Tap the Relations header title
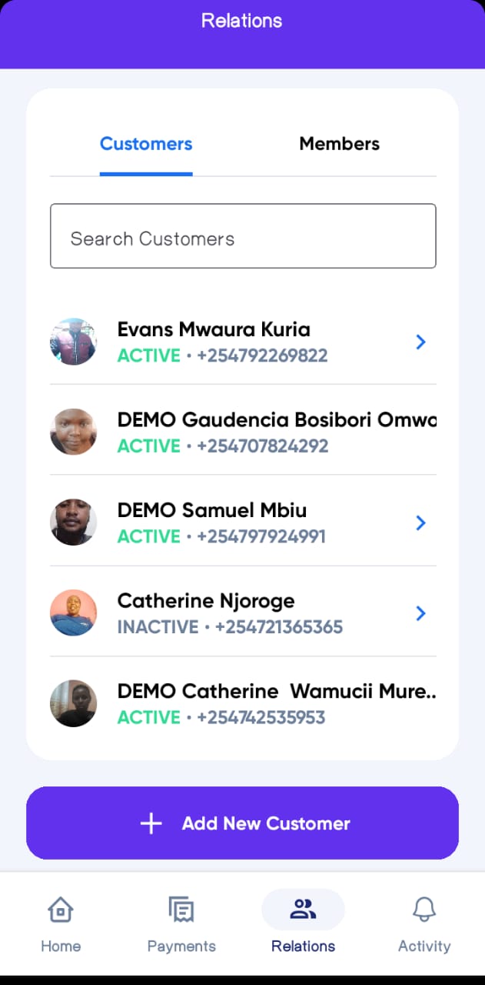 [x=242, y=21]
